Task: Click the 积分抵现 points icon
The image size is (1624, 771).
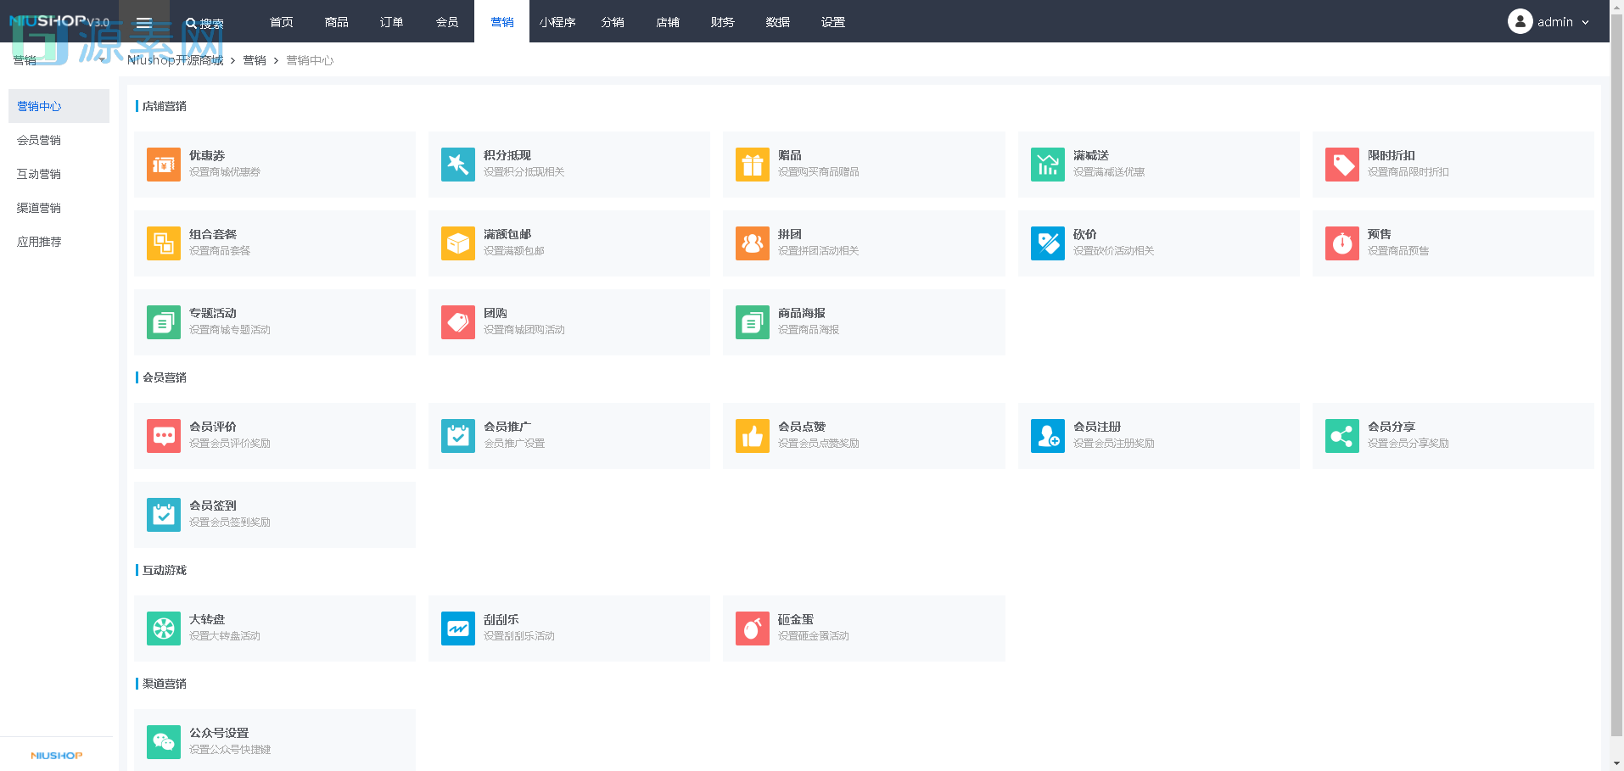Action: pos(457,165)
